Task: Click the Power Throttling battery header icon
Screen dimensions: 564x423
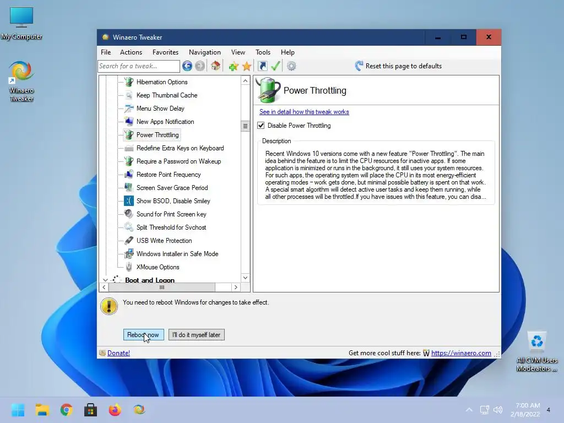Action: (x=268, y=90)
